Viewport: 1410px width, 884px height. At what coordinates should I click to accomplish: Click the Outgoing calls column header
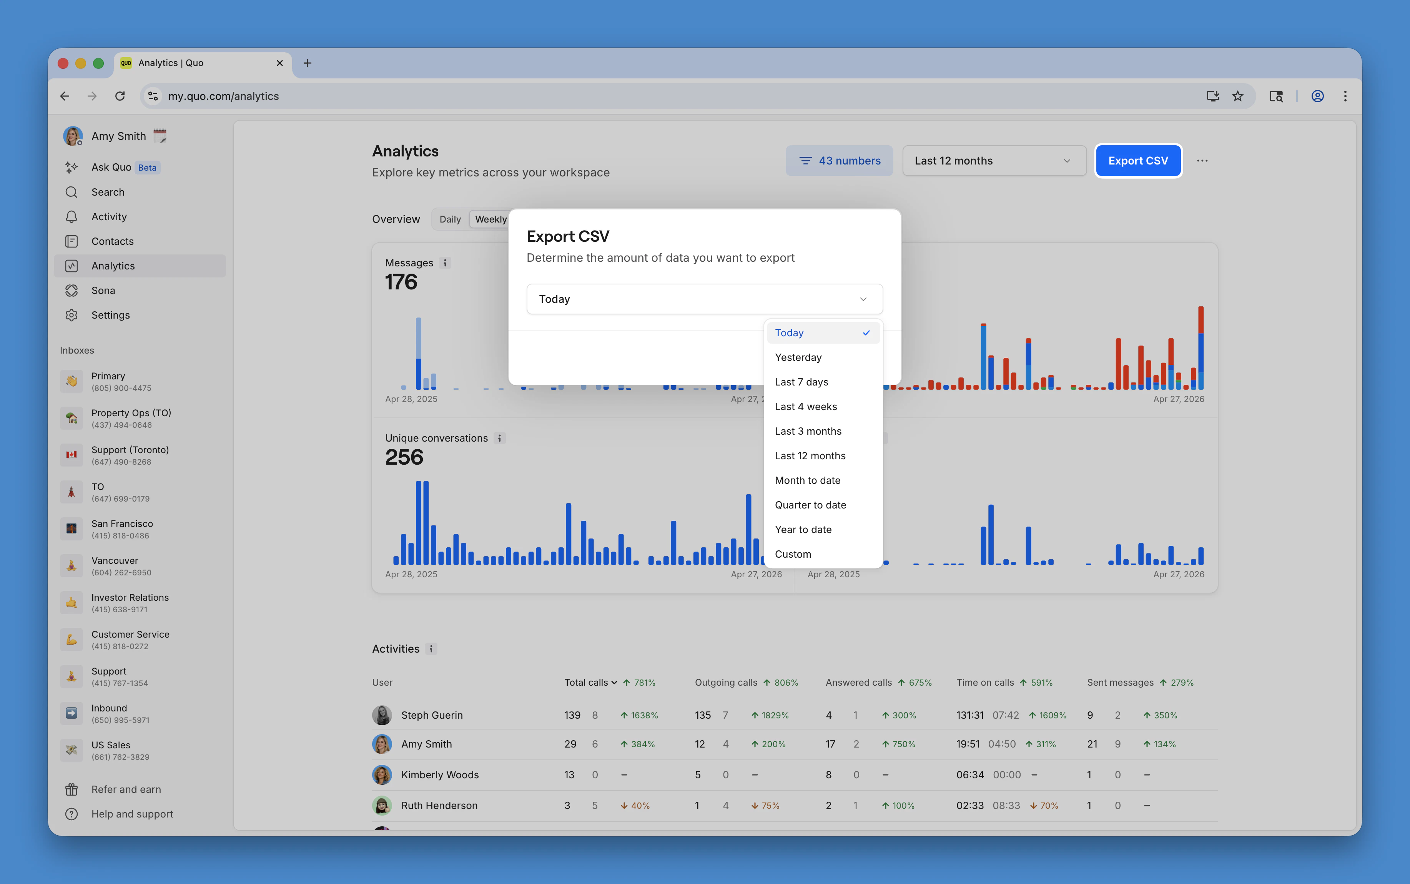click(x=725, y=683)
